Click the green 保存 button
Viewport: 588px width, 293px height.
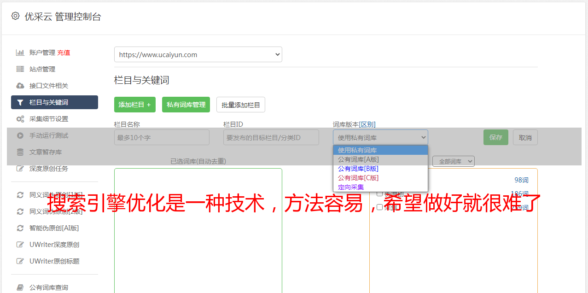point(496,137)
